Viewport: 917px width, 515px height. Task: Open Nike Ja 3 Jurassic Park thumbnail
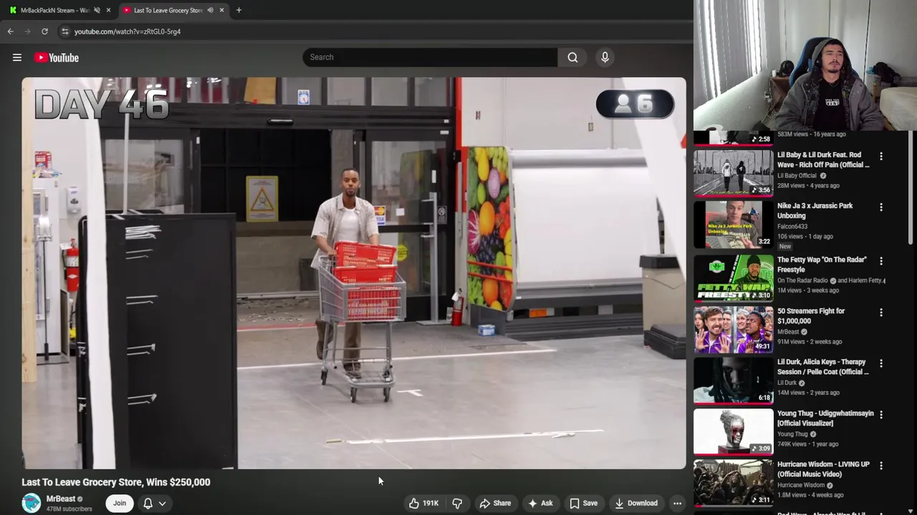[x=734, y=224]
